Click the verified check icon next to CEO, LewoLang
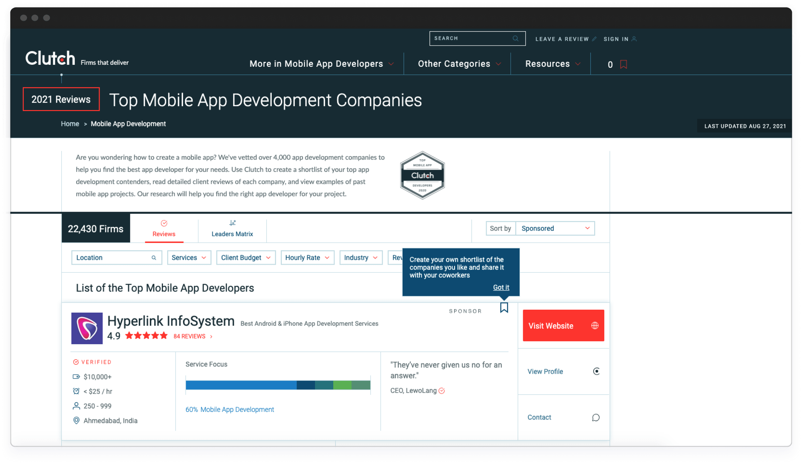 point(441,391)
